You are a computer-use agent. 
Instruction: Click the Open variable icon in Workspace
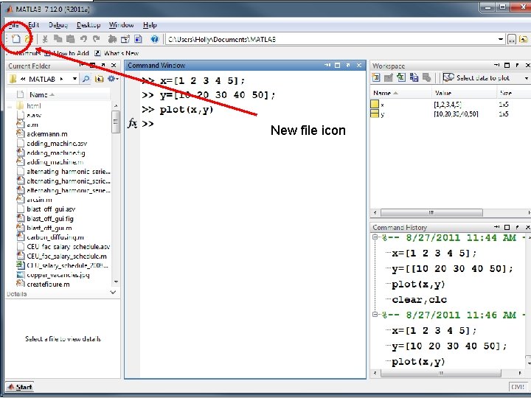388,78
